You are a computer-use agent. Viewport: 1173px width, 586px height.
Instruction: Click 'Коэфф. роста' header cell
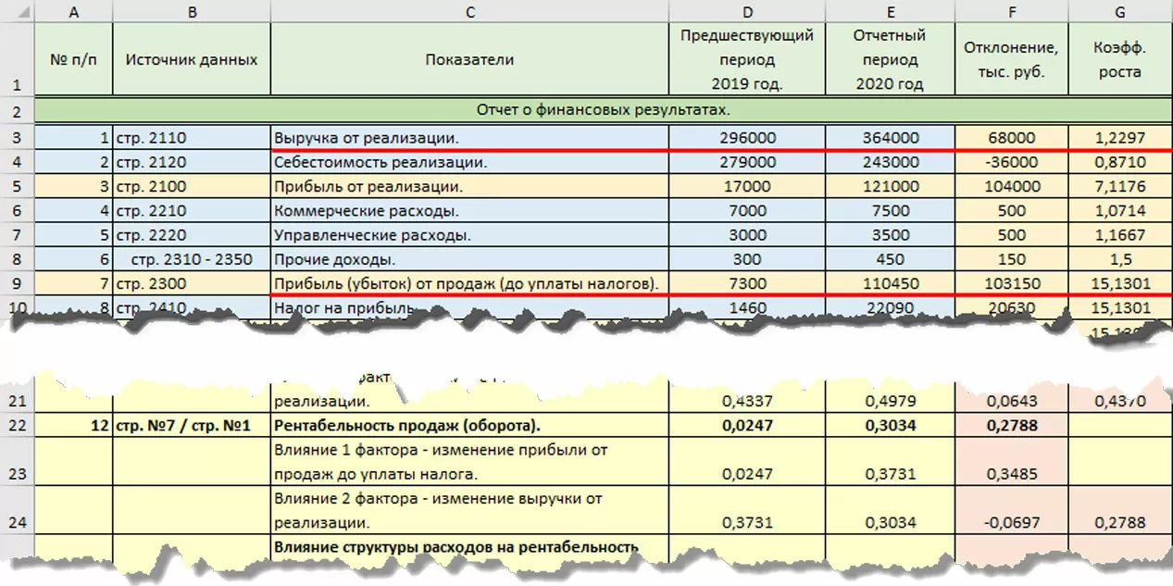coord(1120,59)
